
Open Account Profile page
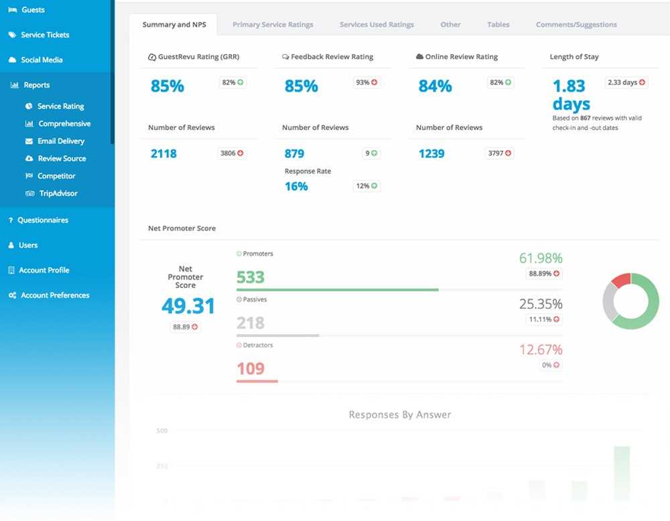(44, 271)
